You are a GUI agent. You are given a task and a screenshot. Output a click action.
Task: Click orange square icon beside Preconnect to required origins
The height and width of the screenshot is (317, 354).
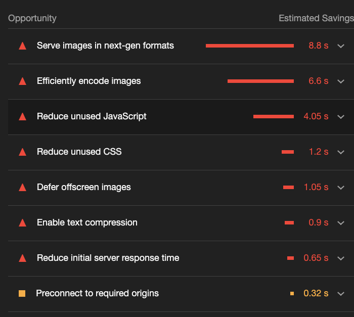click(22, 293)
